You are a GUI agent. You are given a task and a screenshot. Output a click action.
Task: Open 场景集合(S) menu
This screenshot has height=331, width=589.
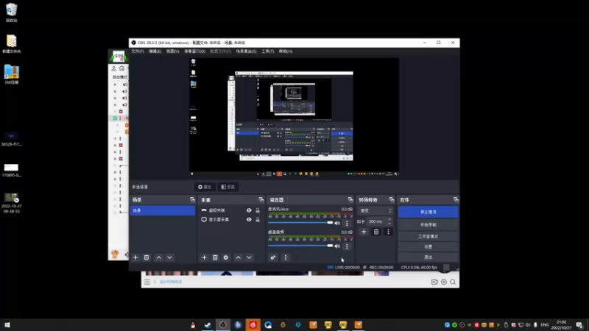246,51
